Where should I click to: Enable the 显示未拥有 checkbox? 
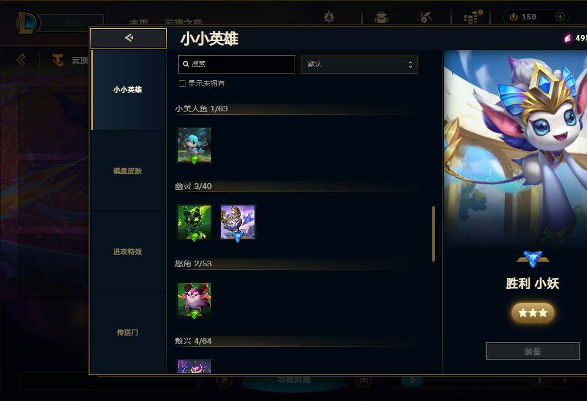point(182,84)
